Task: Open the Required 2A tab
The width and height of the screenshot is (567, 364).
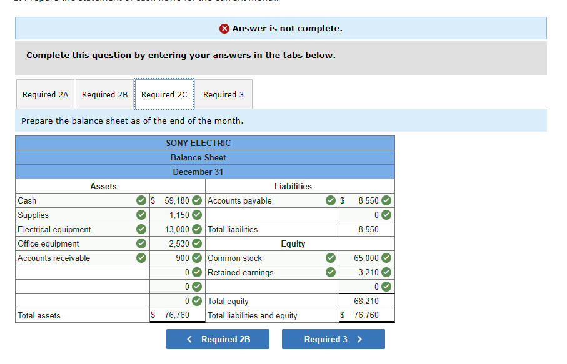Action: 45,95
